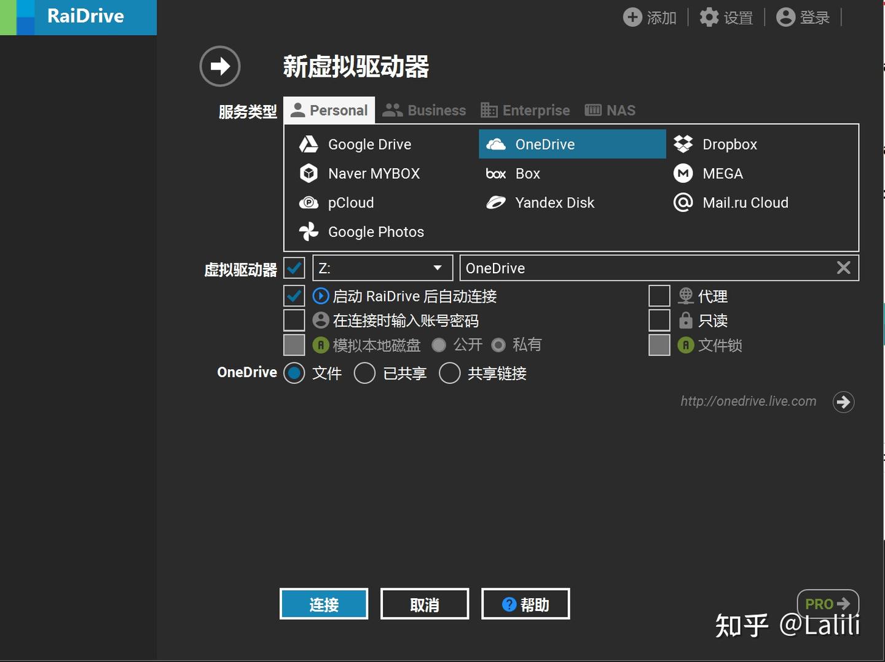Enable the 只读 (read-only) option
Viewport: 885px width, 662px height.
[x=659, y=320]
